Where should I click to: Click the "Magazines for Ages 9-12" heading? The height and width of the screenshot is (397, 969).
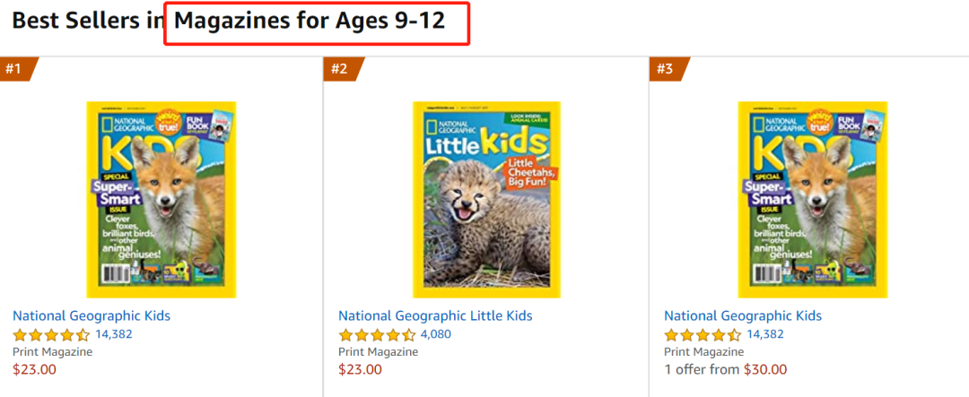pyautogui.click(x=310, y=20)
